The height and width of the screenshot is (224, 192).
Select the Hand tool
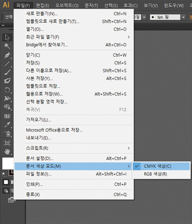pos(7,152)
